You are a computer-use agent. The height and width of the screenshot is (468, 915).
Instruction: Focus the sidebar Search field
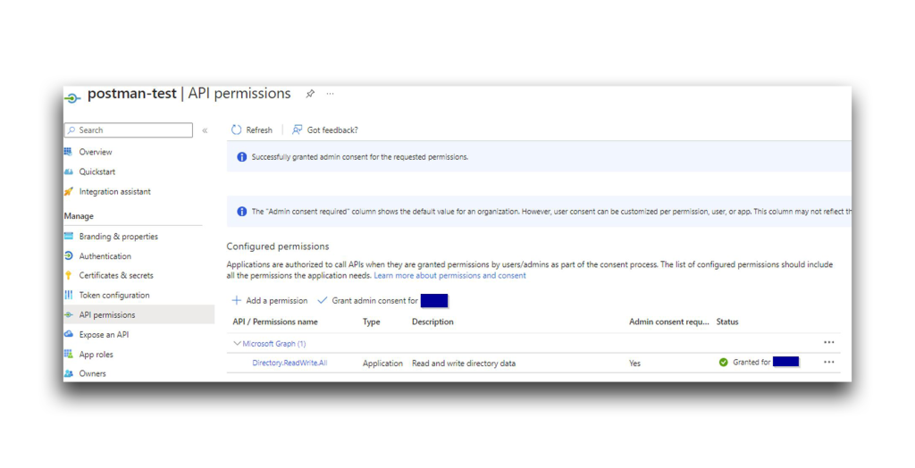(129, 130)
